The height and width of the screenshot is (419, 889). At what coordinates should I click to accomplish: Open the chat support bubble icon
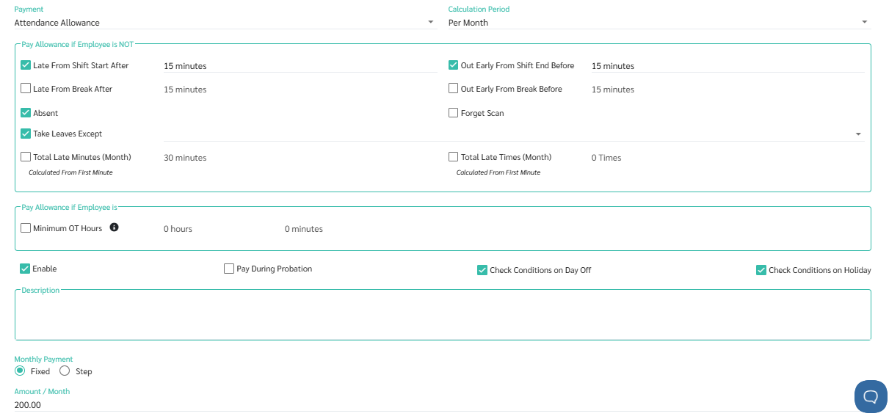point(871,396)
